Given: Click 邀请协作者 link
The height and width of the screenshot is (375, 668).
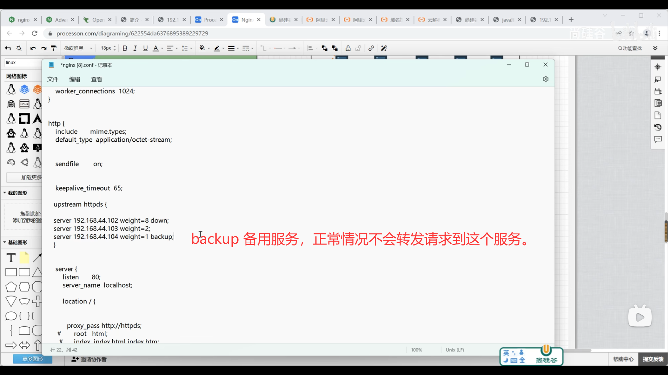Looking at the screenshot, I should click(89, 359).
